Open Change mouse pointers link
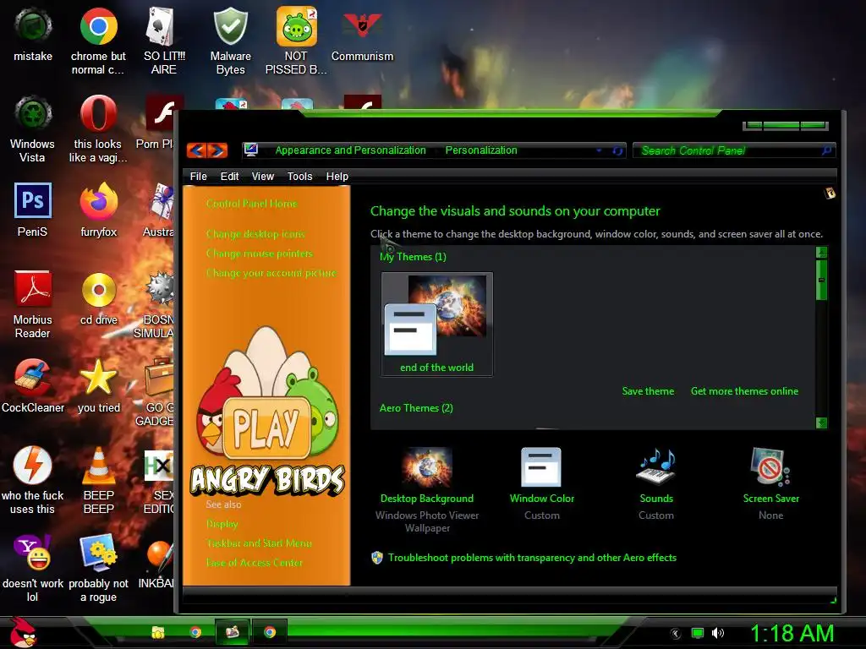Viewport: 866px width, 649px height. [x=259, y=254]
